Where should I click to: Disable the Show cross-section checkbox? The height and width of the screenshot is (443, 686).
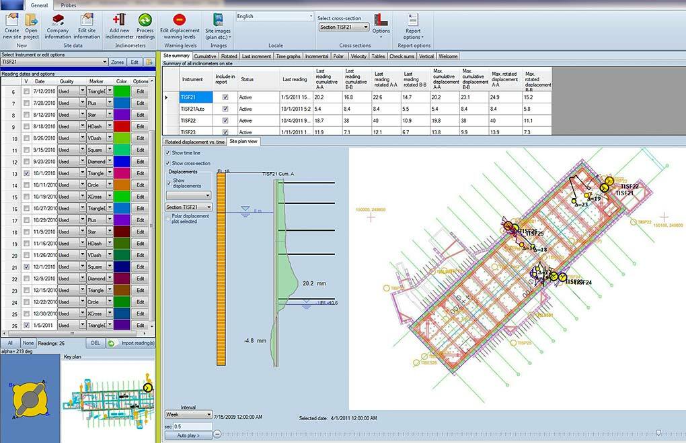[168, 163]
